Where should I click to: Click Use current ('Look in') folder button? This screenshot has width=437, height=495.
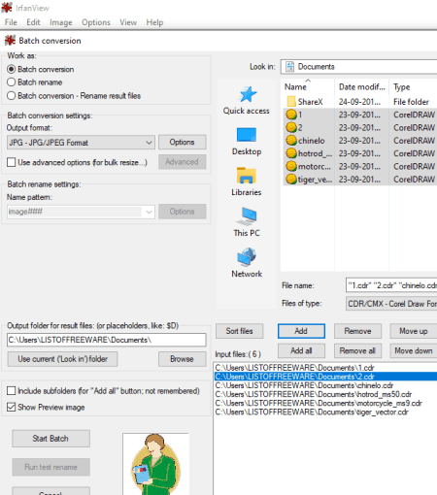pos(62,359)
